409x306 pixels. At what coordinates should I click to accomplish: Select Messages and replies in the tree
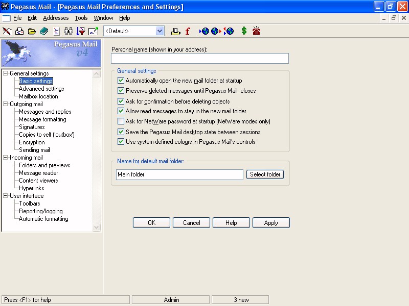[x=45, y=112]
